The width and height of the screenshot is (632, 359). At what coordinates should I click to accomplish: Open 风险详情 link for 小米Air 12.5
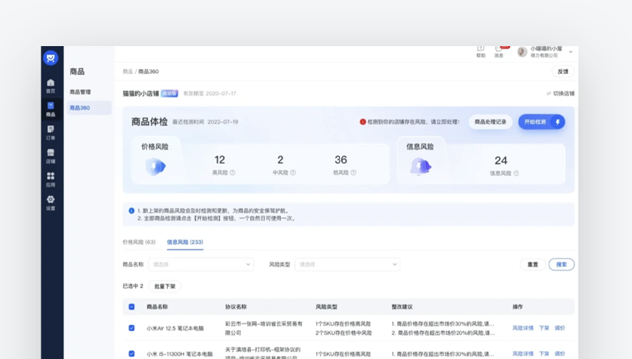[523, 328]
